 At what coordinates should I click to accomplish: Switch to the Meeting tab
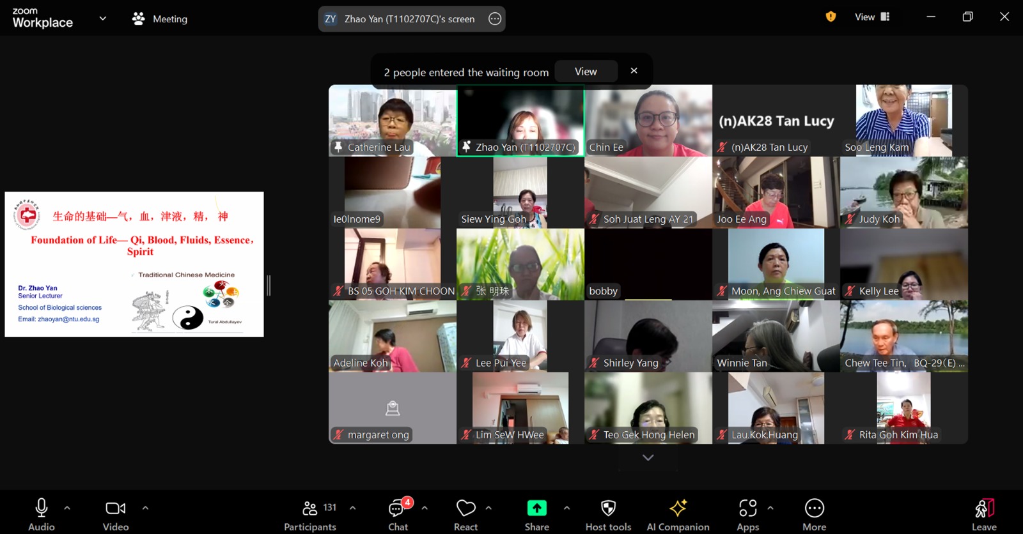(160, 19)
